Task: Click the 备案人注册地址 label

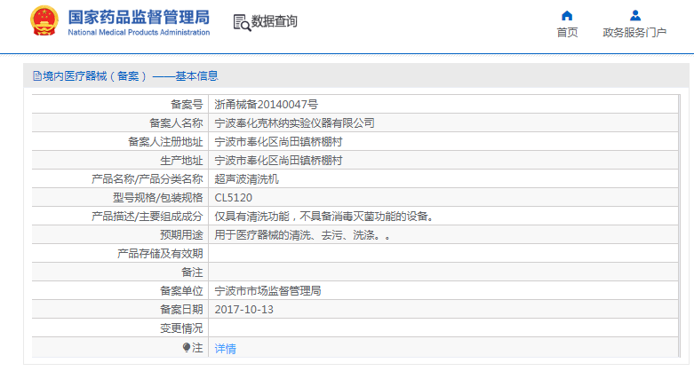Action: (165, 142)
